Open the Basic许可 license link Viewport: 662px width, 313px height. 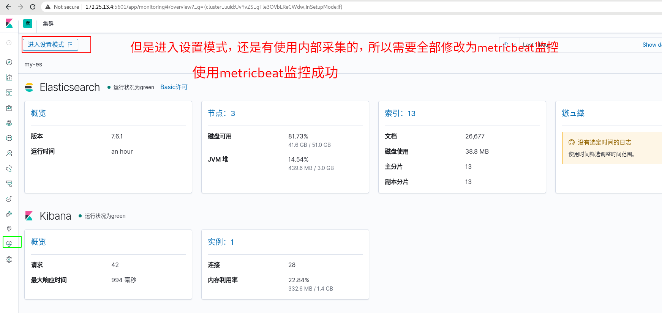[174, 87]
